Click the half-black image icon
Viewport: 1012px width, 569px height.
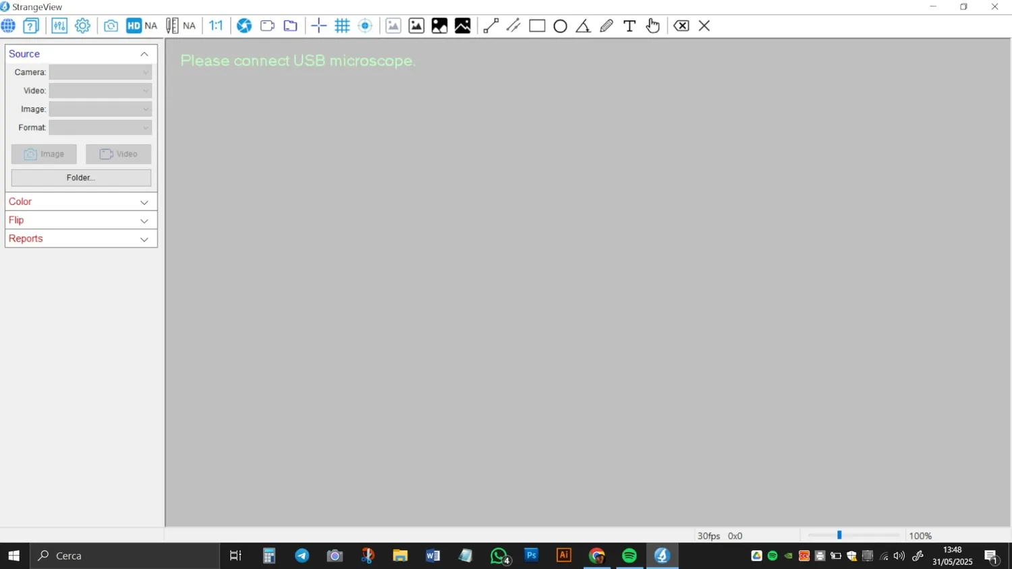[x=439, y=26]
